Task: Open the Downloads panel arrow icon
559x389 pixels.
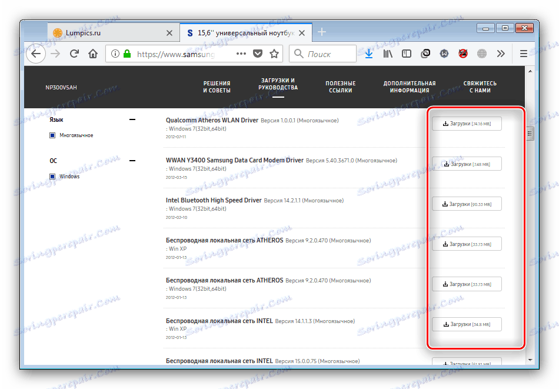Action: (x=369, y=53)
